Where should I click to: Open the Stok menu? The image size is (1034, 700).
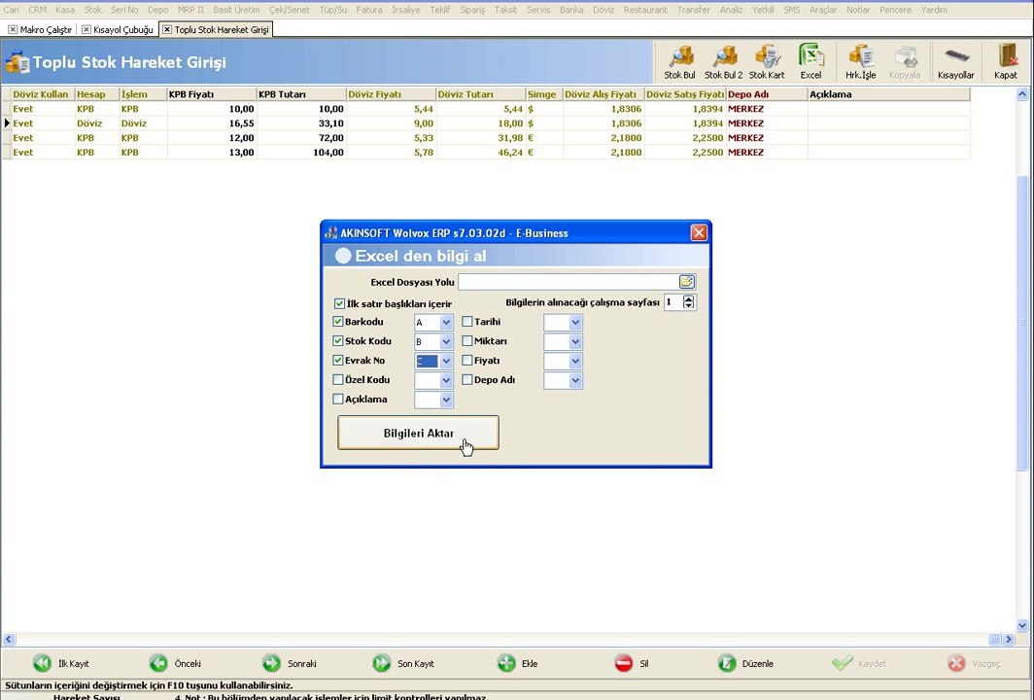pos(92,10)
